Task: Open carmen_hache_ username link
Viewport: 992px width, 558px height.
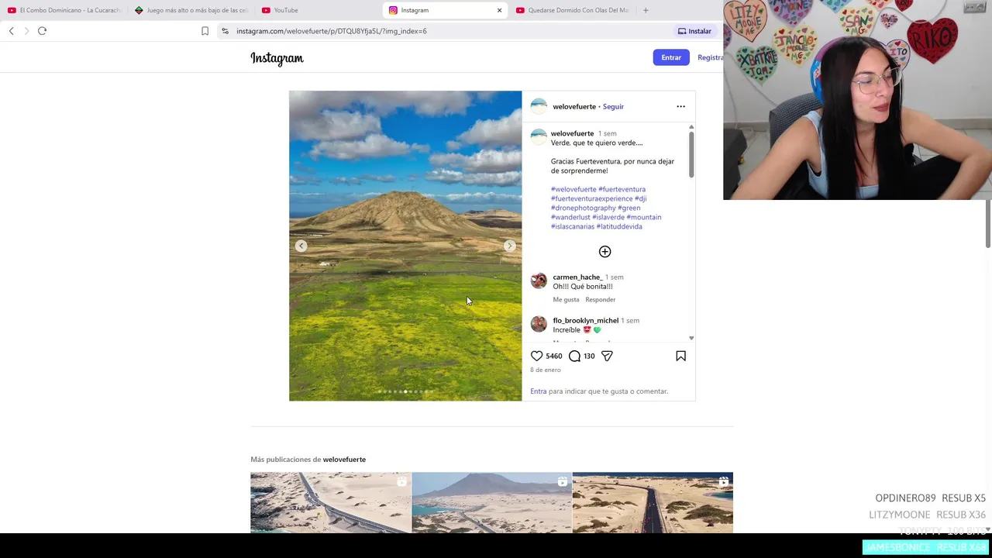Action: (577, 277)
